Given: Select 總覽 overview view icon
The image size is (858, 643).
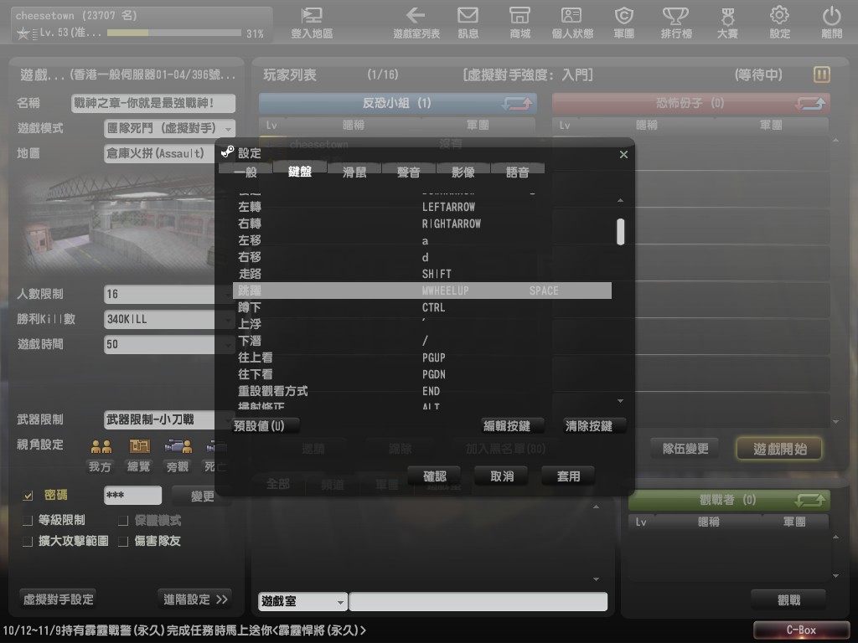Looking at the screenshot, I should [139, 447].
